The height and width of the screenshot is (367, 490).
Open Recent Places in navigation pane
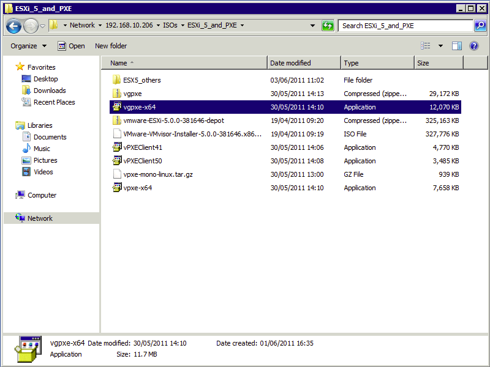pyautogui.click(x=48, y=102)
